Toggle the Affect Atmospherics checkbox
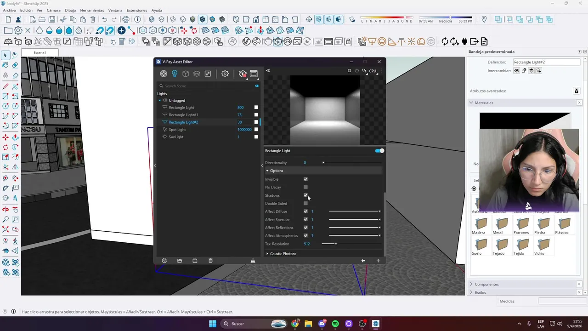This screenshot has height=331, width=588. click(x=305, y=235)
